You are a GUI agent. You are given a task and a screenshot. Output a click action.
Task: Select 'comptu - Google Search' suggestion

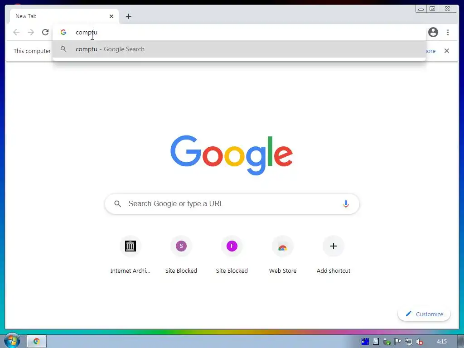[239, 49]
